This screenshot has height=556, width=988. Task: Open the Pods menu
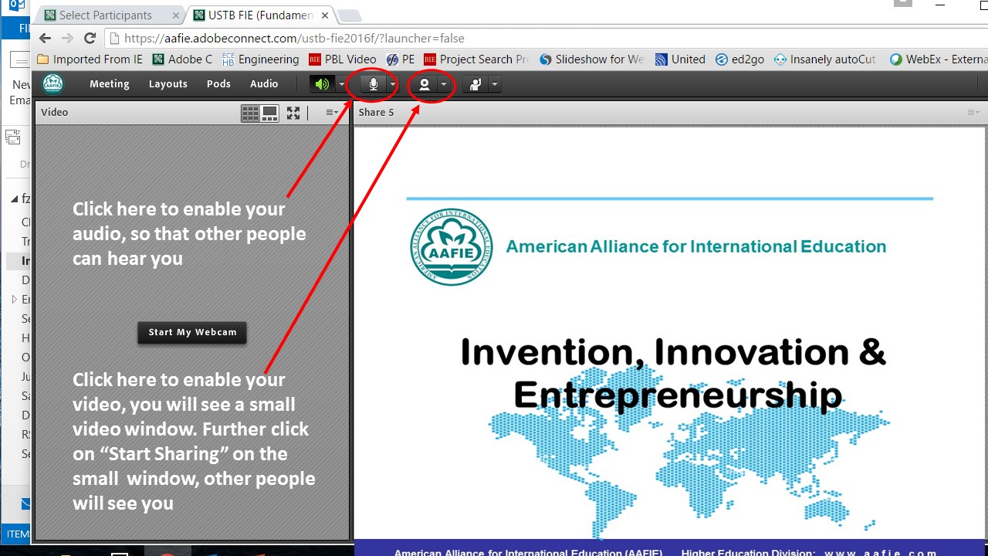pos(218,83)
